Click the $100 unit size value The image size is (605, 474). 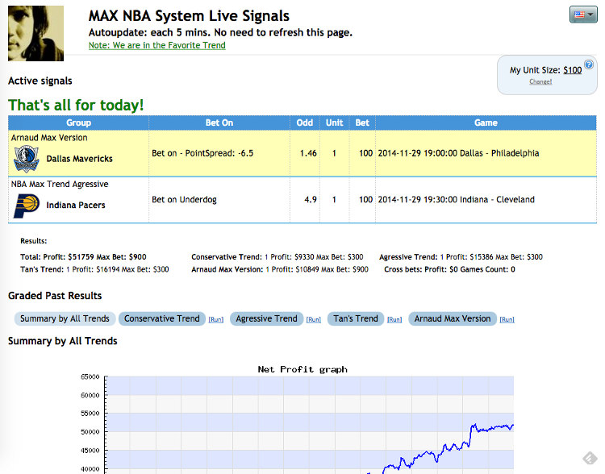pyautogui.click(x=572, y=70)
